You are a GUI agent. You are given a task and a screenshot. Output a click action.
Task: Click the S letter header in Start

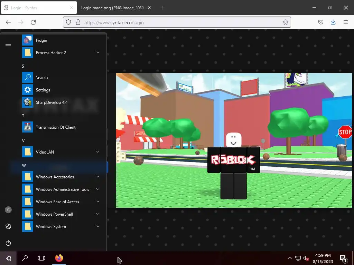click(x=23, y=66)
